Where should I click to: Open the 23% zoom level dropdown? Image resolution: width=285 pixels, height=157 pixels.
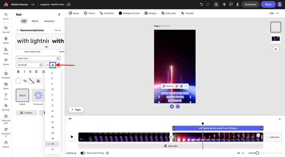pyautogui.click(x=274, y=13)
